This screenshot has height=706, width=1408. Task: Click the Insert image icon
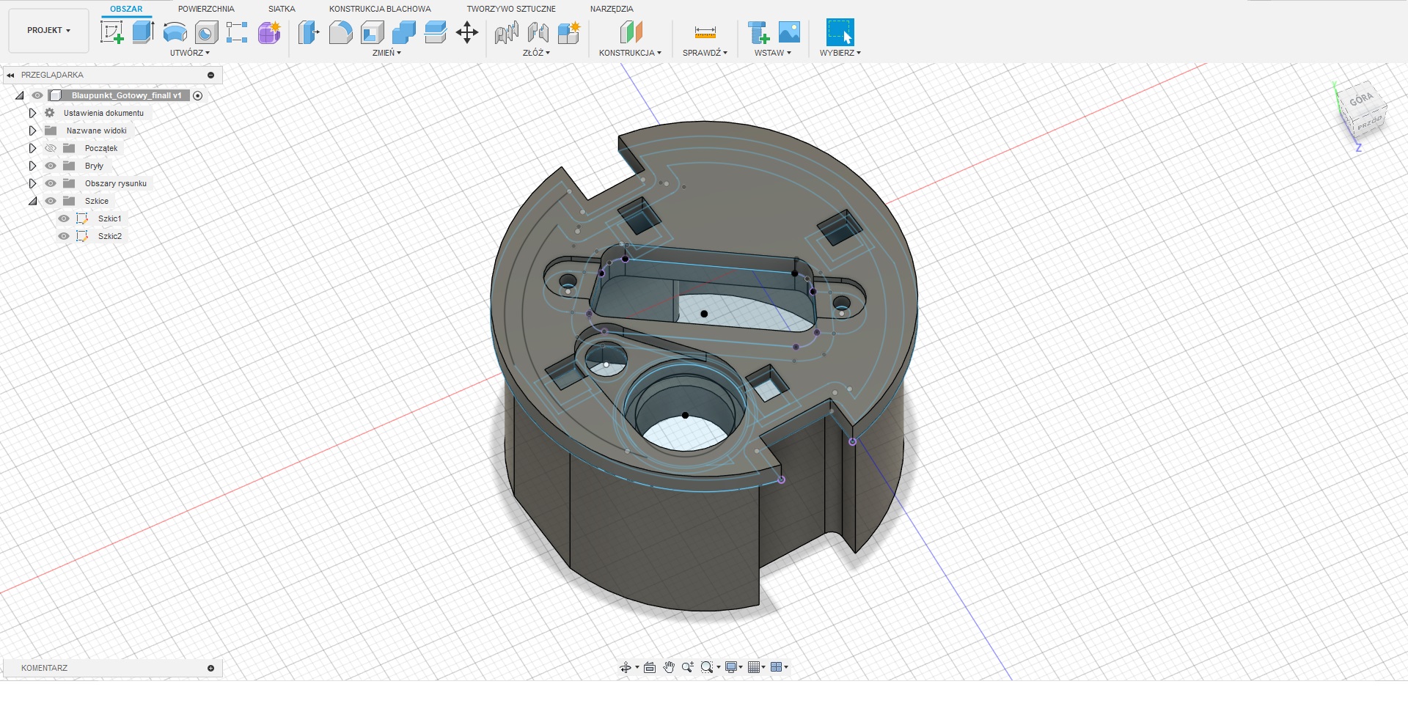pyautogui.click(x=789, y=32)
